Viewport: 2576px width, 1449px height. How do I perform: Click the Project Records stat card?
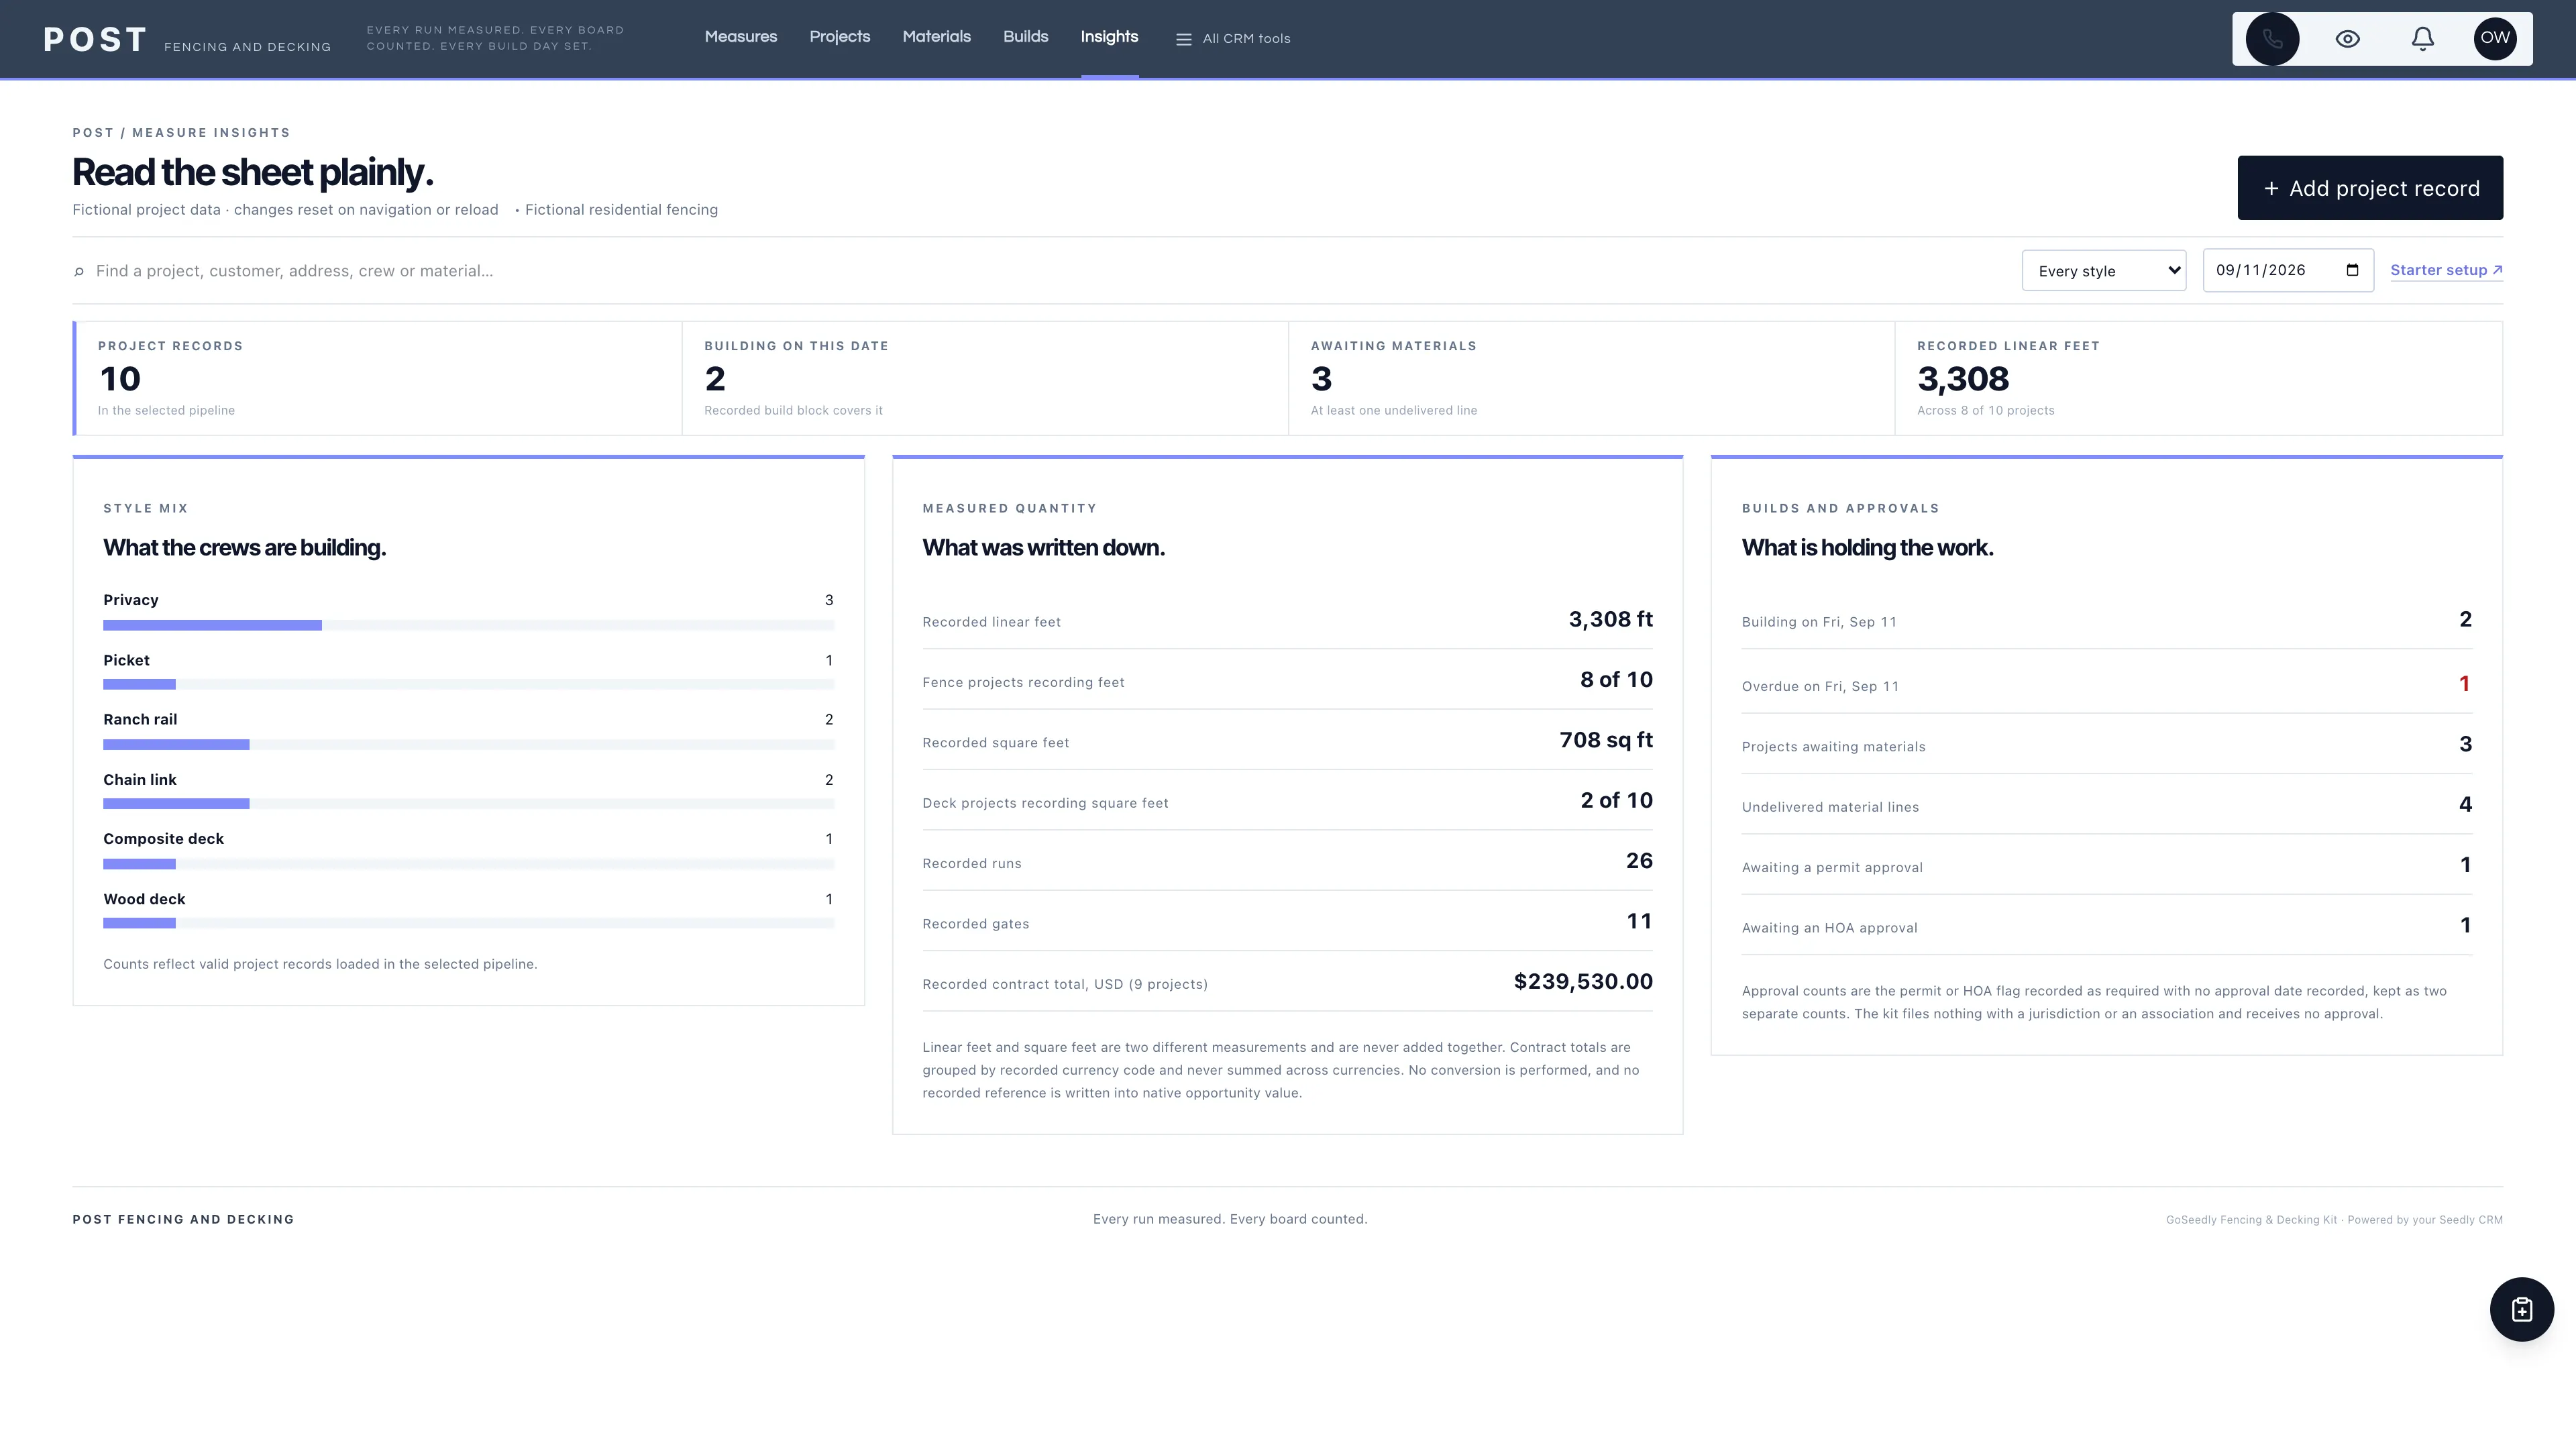(378, 378)
